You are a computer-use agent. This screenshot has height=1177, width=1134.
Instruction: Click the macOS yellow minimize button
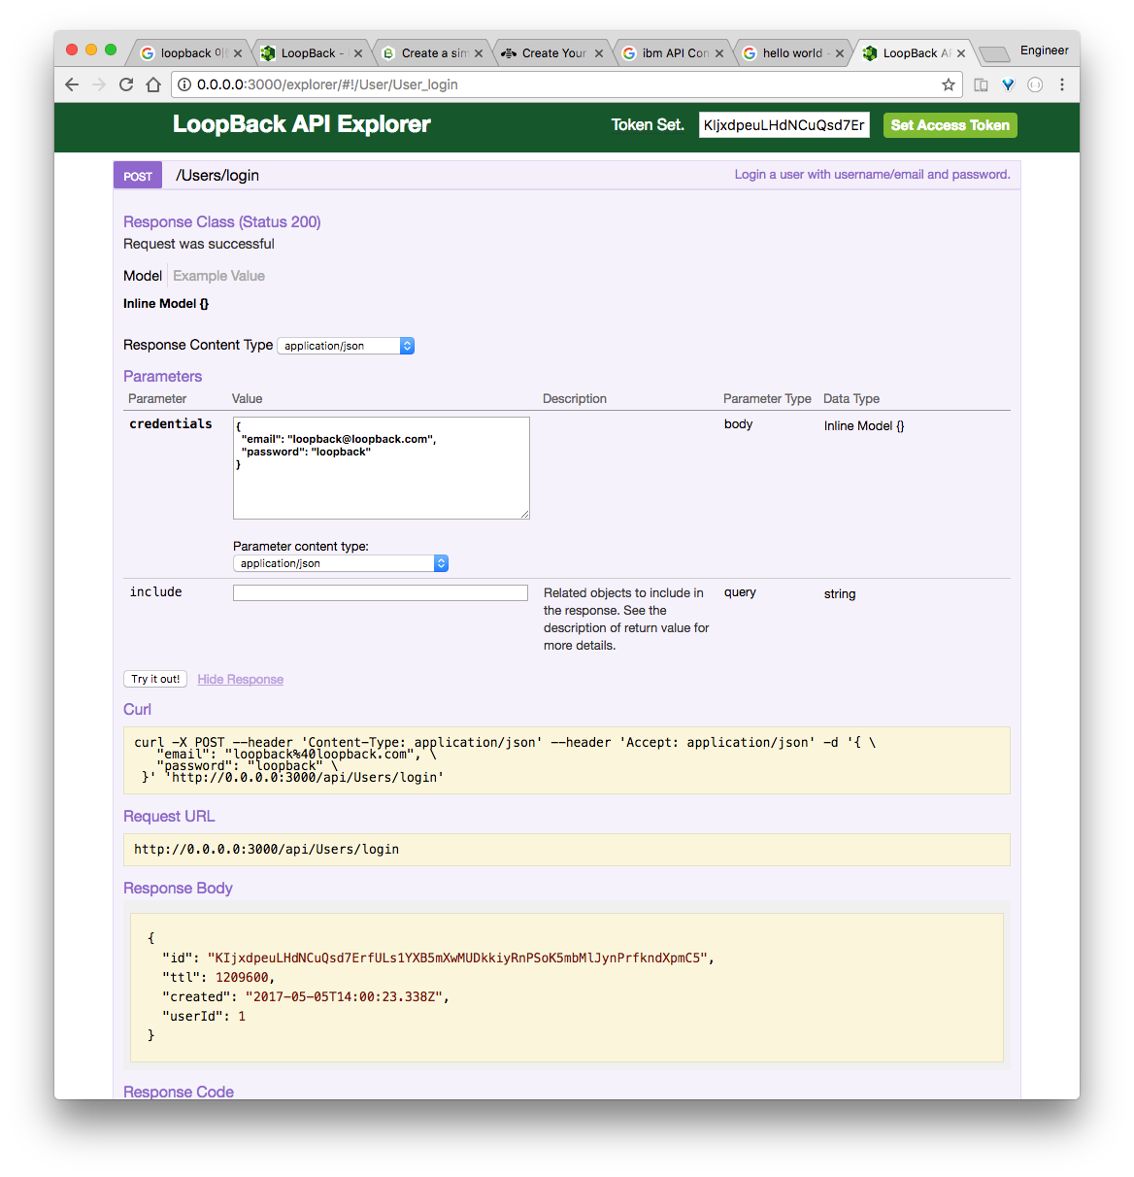[91, 50]
